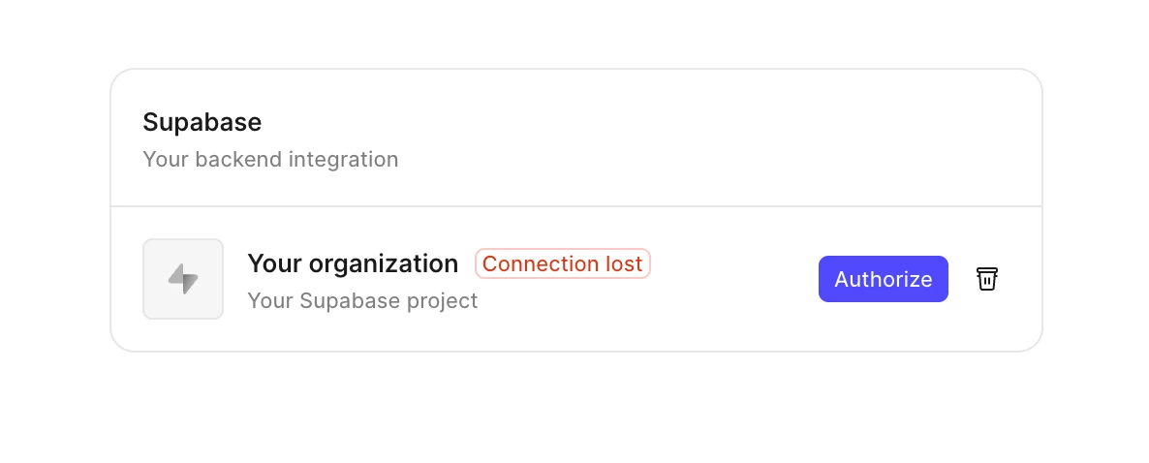
Task: Select the Connection lost status badge
Action: (x=563, y=263)
